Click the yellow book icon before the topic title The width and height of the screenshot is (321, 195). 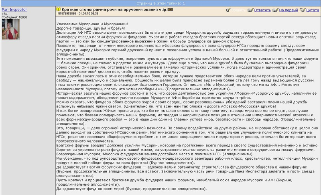click(x=59, y=9)
